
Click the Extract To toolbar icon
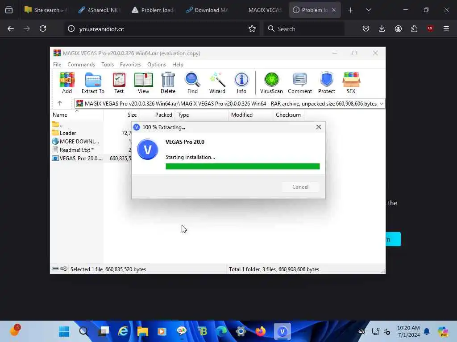(x=93, y=83)
